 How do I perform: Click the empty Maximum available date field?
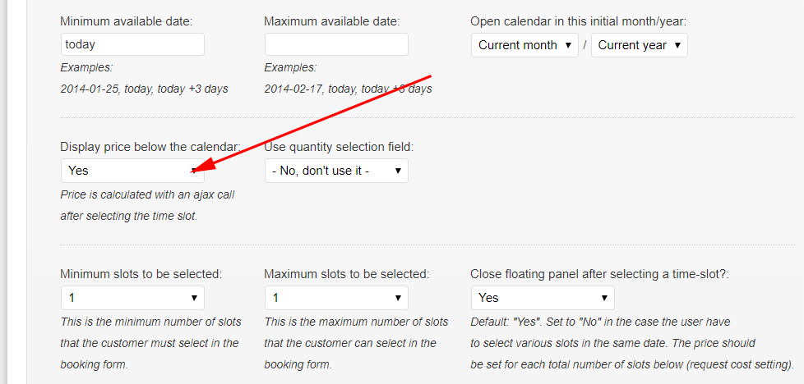336,44
